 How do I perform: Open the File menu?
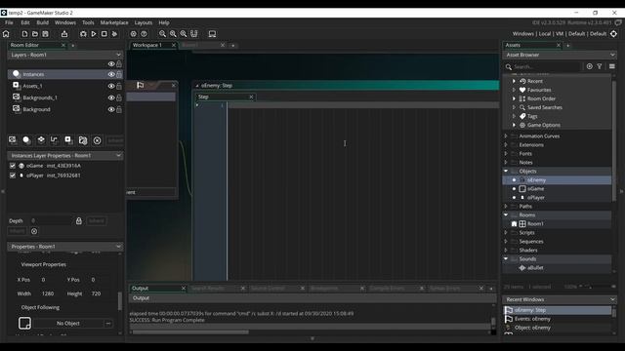tap(9, 22)
